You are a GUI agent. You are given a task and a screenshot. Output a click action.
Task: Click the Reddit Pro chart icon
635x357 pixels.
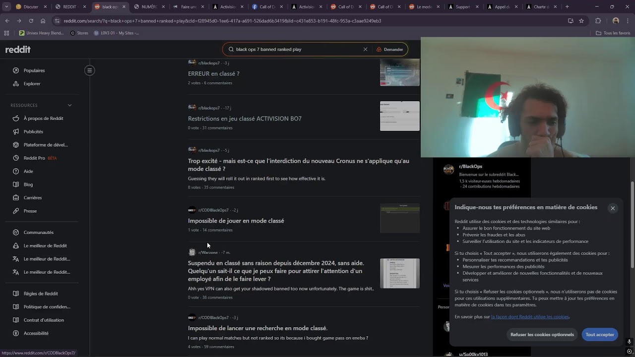coord(16,158)
